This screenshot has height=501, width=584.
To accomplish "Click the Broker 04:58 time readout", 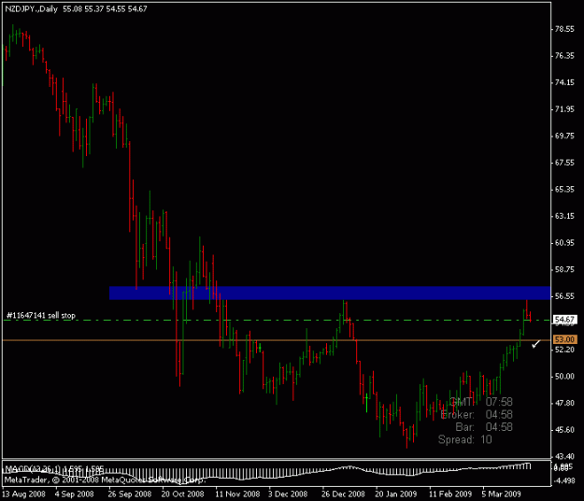I will tap(477, 415).
